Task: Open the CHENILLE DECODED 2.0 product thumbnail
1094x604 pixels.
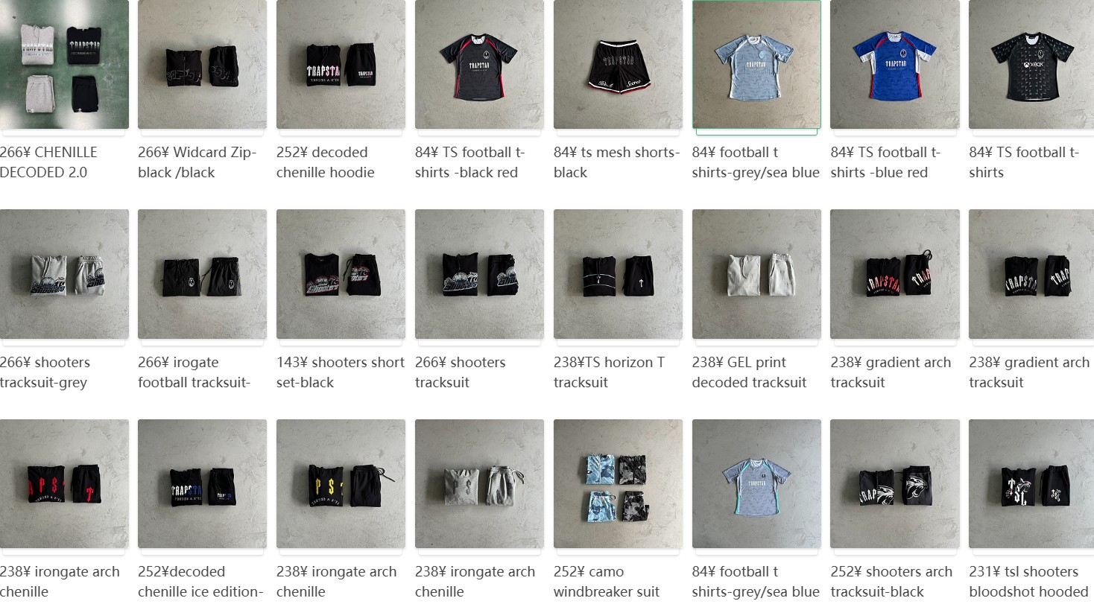Action: coord(64,64)
